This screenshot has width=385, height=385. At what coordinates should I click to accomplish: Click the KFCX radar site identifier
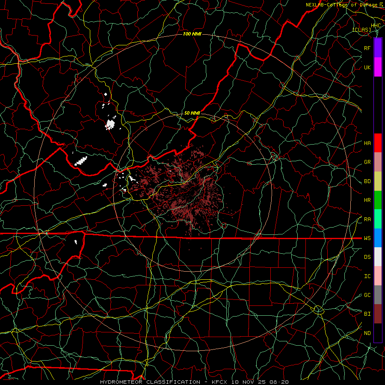(219, 382)
